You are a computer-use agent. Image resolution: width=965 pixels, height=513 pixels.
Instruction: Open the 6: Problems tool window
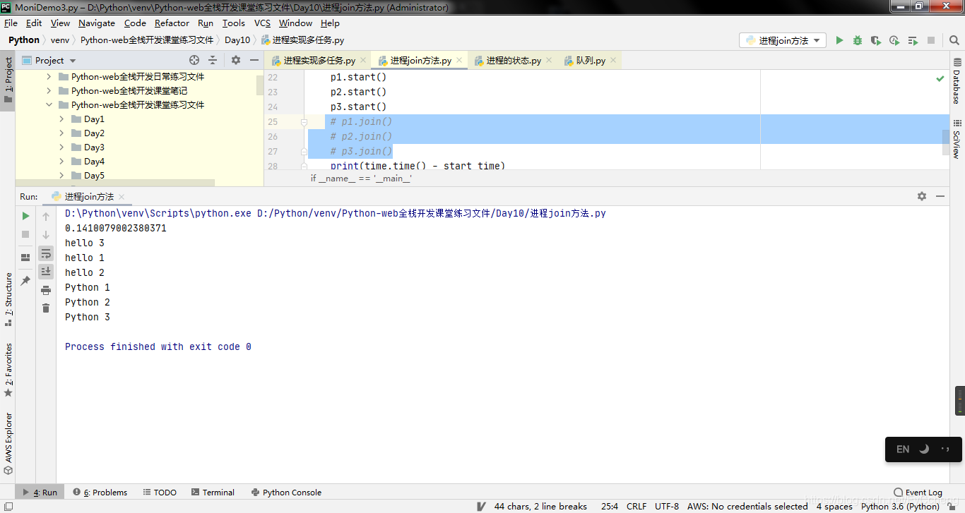pos(100,493)
